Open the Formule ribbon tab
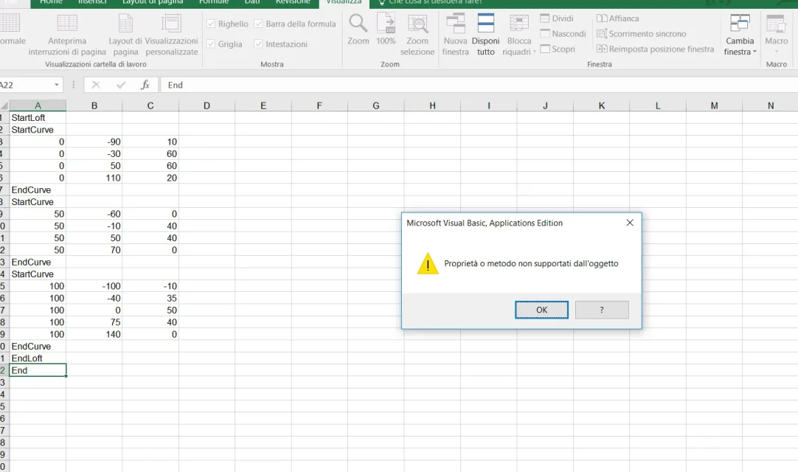Viewport: 798px width, 472px height. [x=214, y=2]
